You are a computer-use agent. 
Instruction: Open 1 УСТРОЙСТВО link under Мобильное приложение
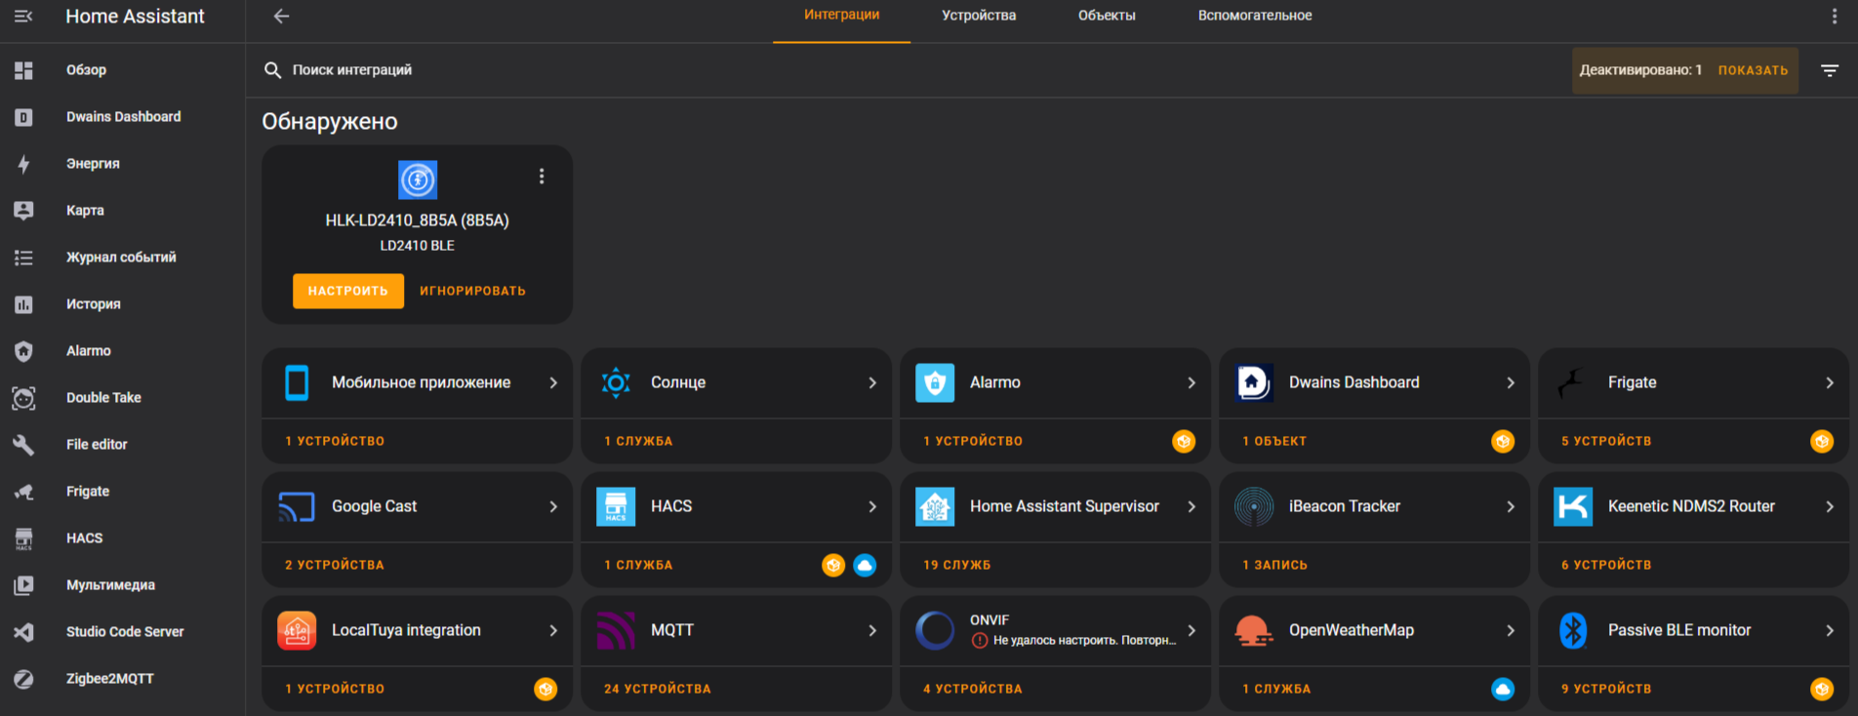click(335, 441)
